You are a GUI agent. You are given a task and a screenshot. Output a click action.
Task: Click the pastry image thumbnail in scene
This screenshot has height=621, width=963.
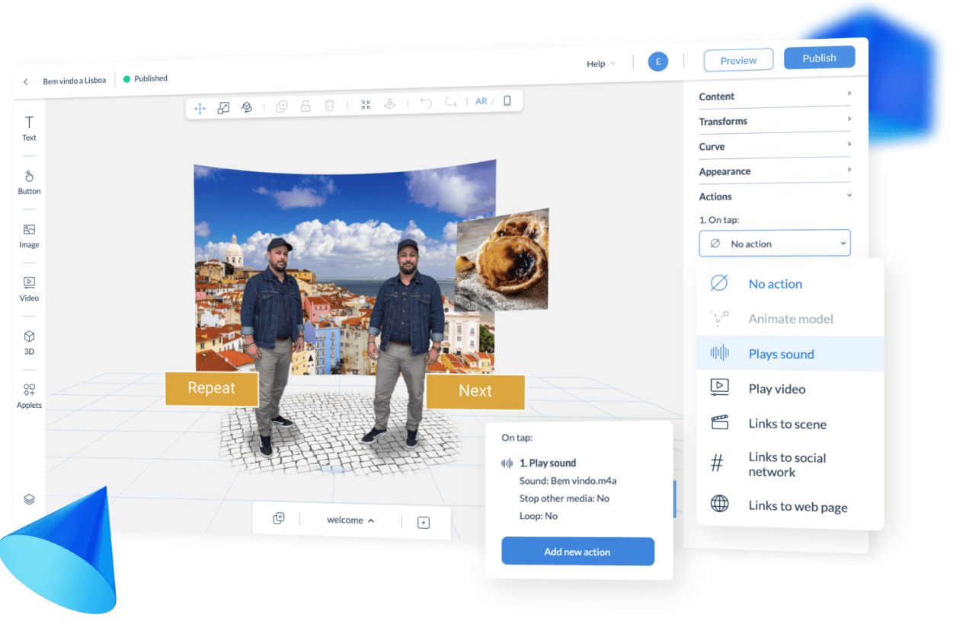coord(502,260)
